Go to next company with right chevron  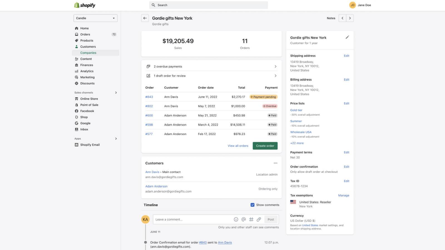(x=350, y=18)
